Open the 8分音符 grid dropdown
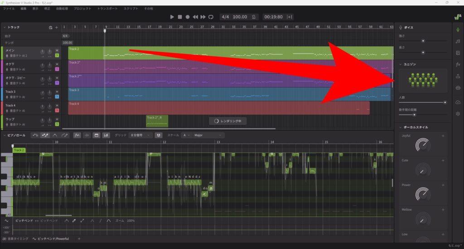This screenshot has height=249, width=464. click(x=140, y=135)
